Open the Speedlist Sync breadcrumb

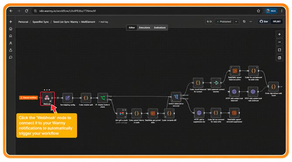[41, 22]
